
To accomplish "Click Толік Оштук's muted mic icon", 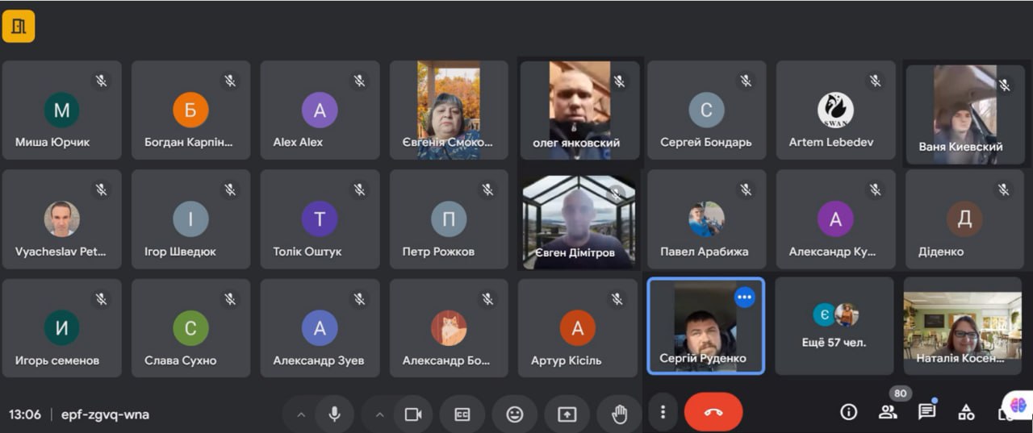I will click(359, 189).
